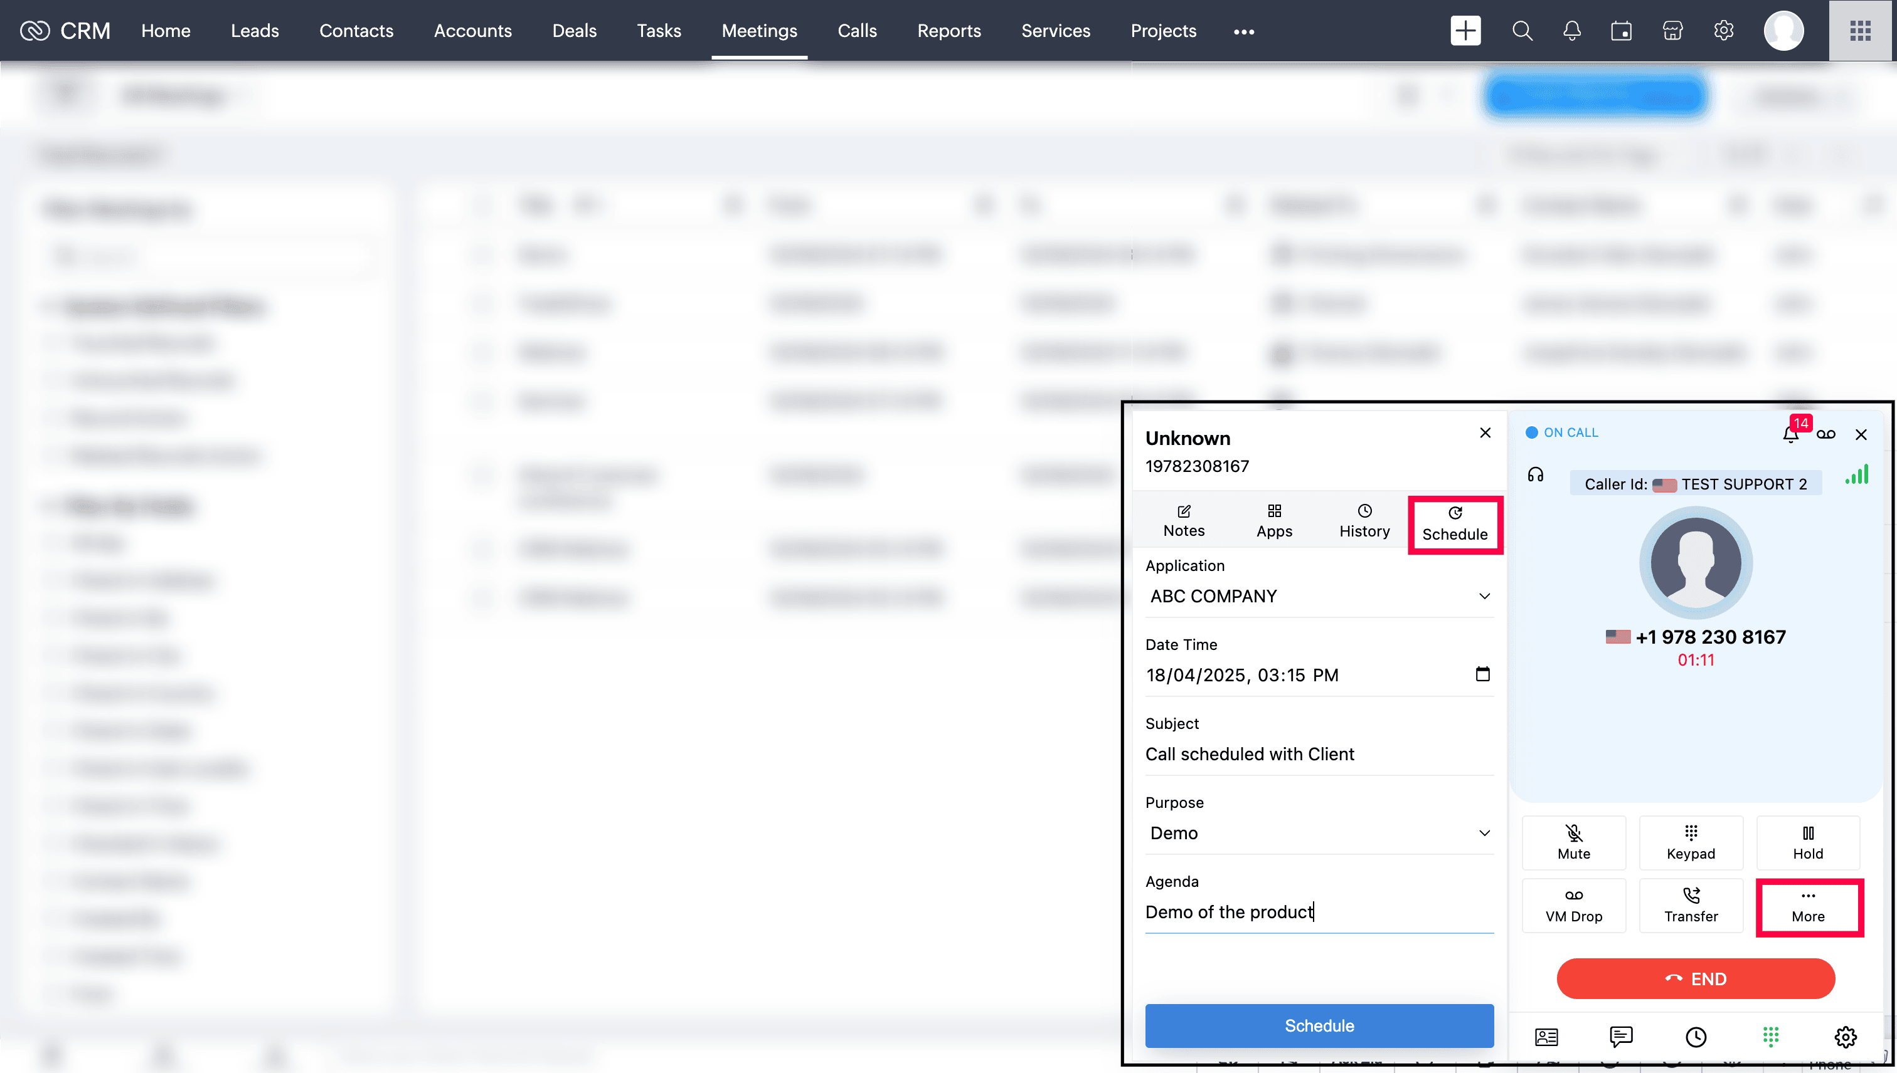Open the Date Time calendar picker
Viewport: 1897px width, 1073px height.
click(x=1482, y=674)
